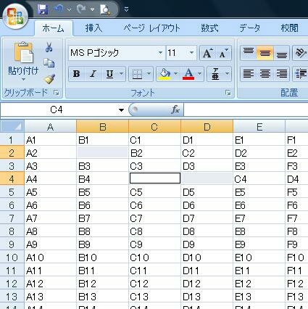Select column E header
The width and height of the screenshot is (308, 309).
[259, 127]
